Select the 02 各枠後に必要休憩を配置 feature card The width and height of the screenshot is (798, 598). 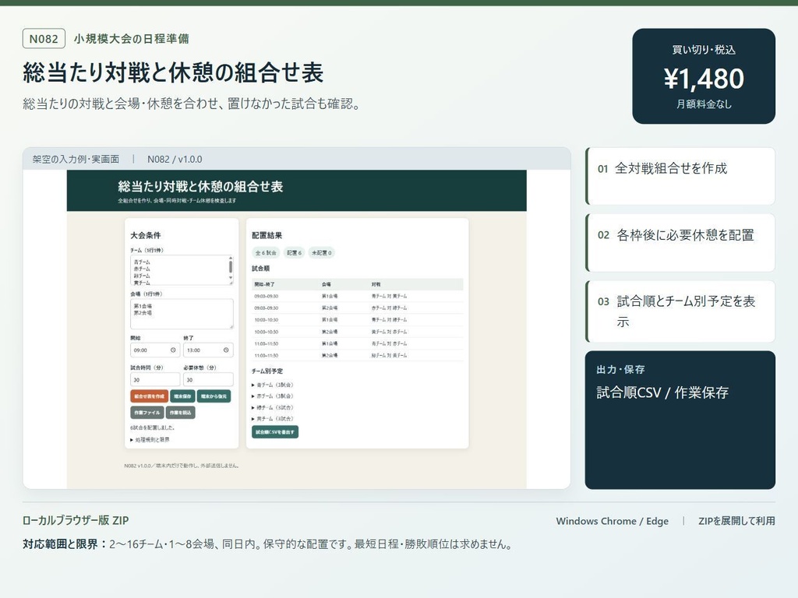click(680, 243)
